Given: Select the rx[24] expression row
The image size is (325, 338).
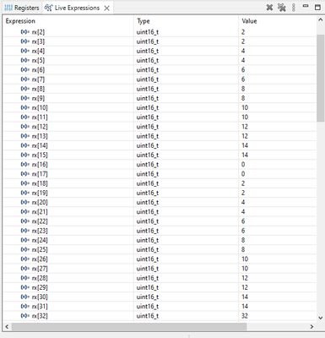Looking at the screenshot, I should [160, 240].
